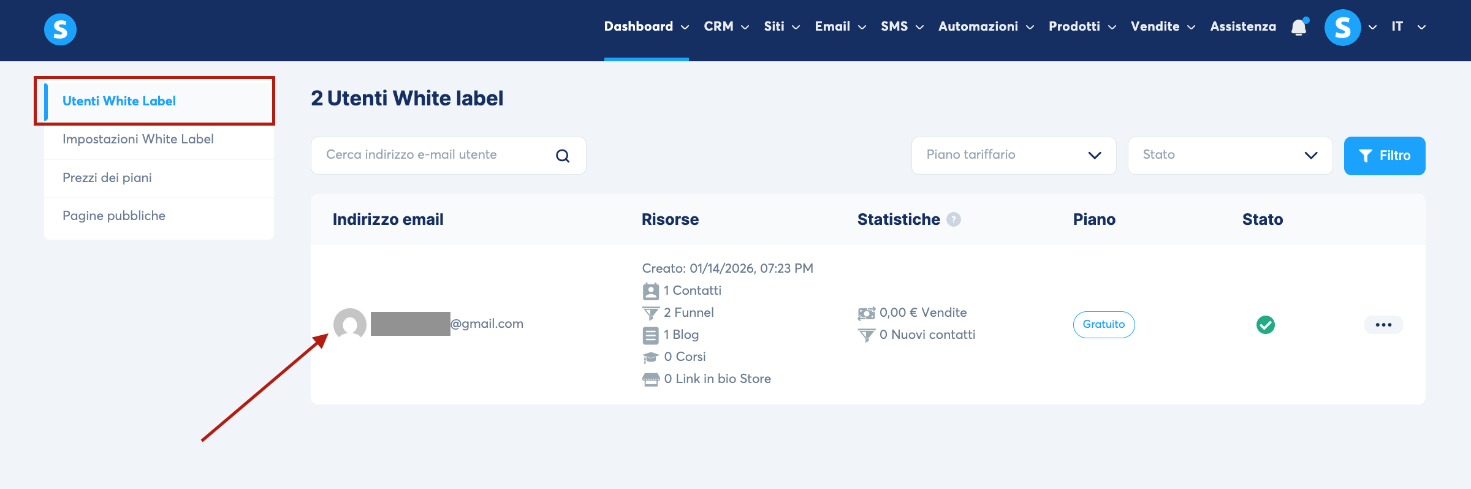
Task: Click the Indirizzo email column header
Action: [x=388, y=219]
